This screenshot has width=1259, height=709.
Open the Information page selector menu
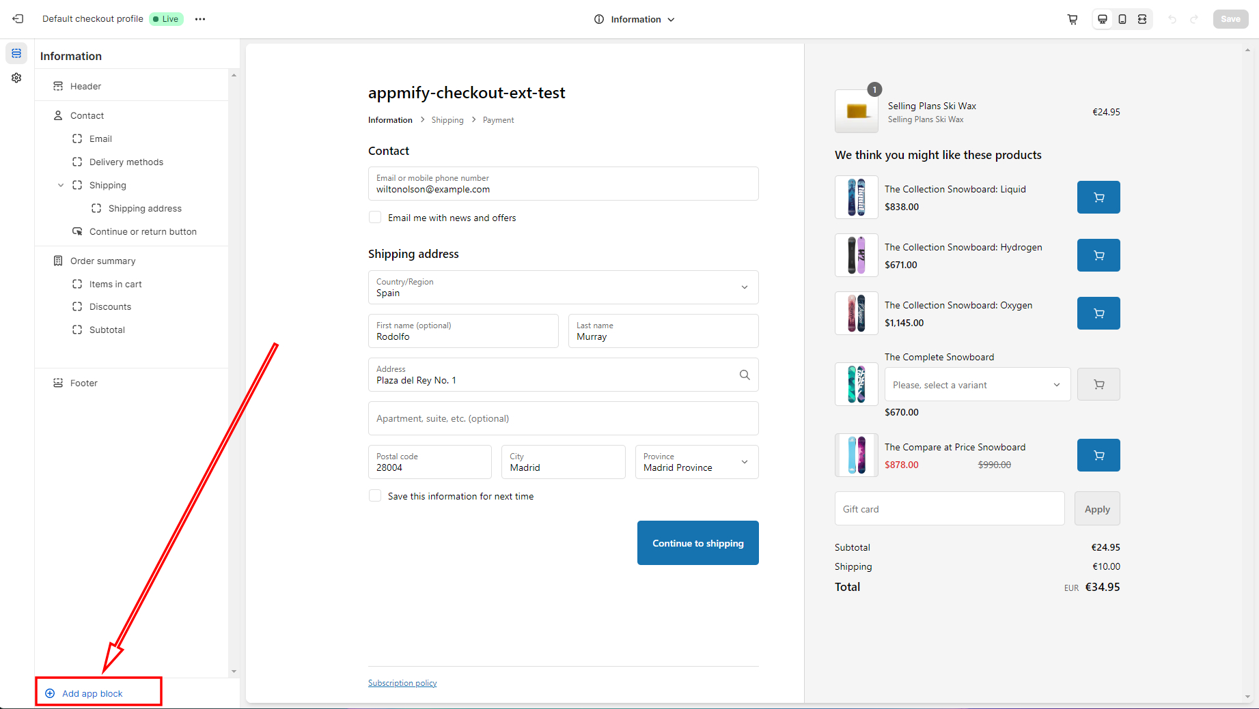coord(635,19)
